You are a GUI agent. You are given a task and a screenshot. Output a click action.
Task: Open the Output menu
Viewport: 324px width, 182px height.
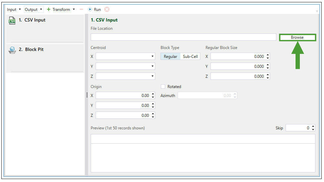point(33,10)
